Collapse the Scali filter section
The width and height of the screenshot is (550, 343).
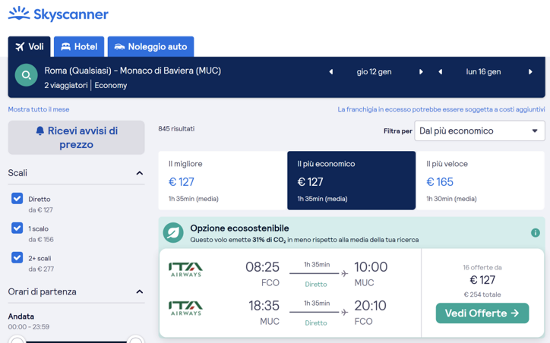click(x=139, y=173)
